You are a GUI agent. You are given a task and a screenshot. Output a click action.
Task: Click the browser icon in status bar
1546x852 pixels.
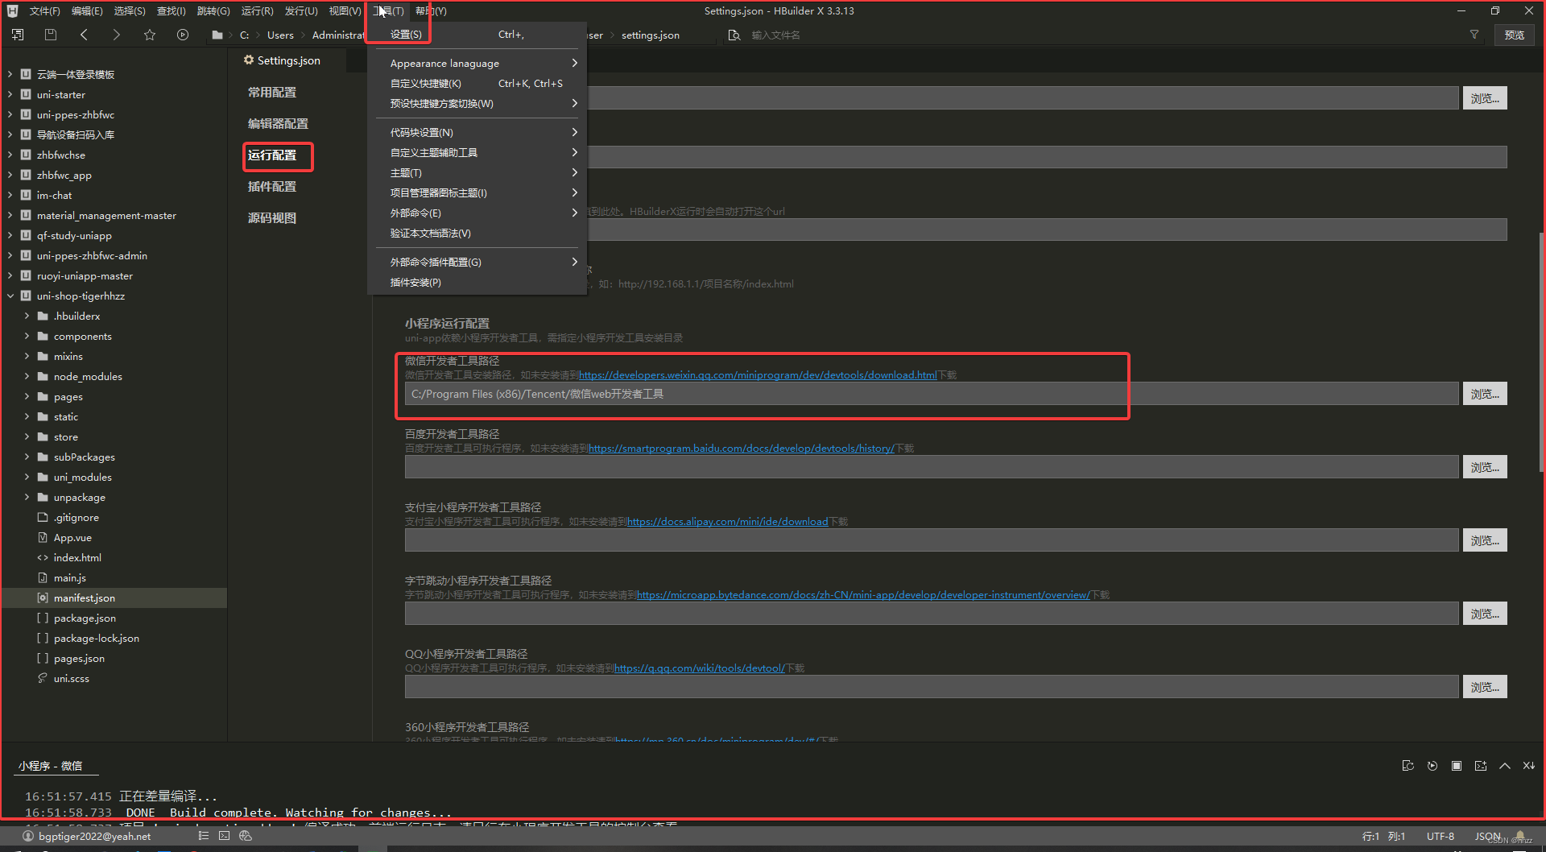pyautogui.click(x=246, y=836)
